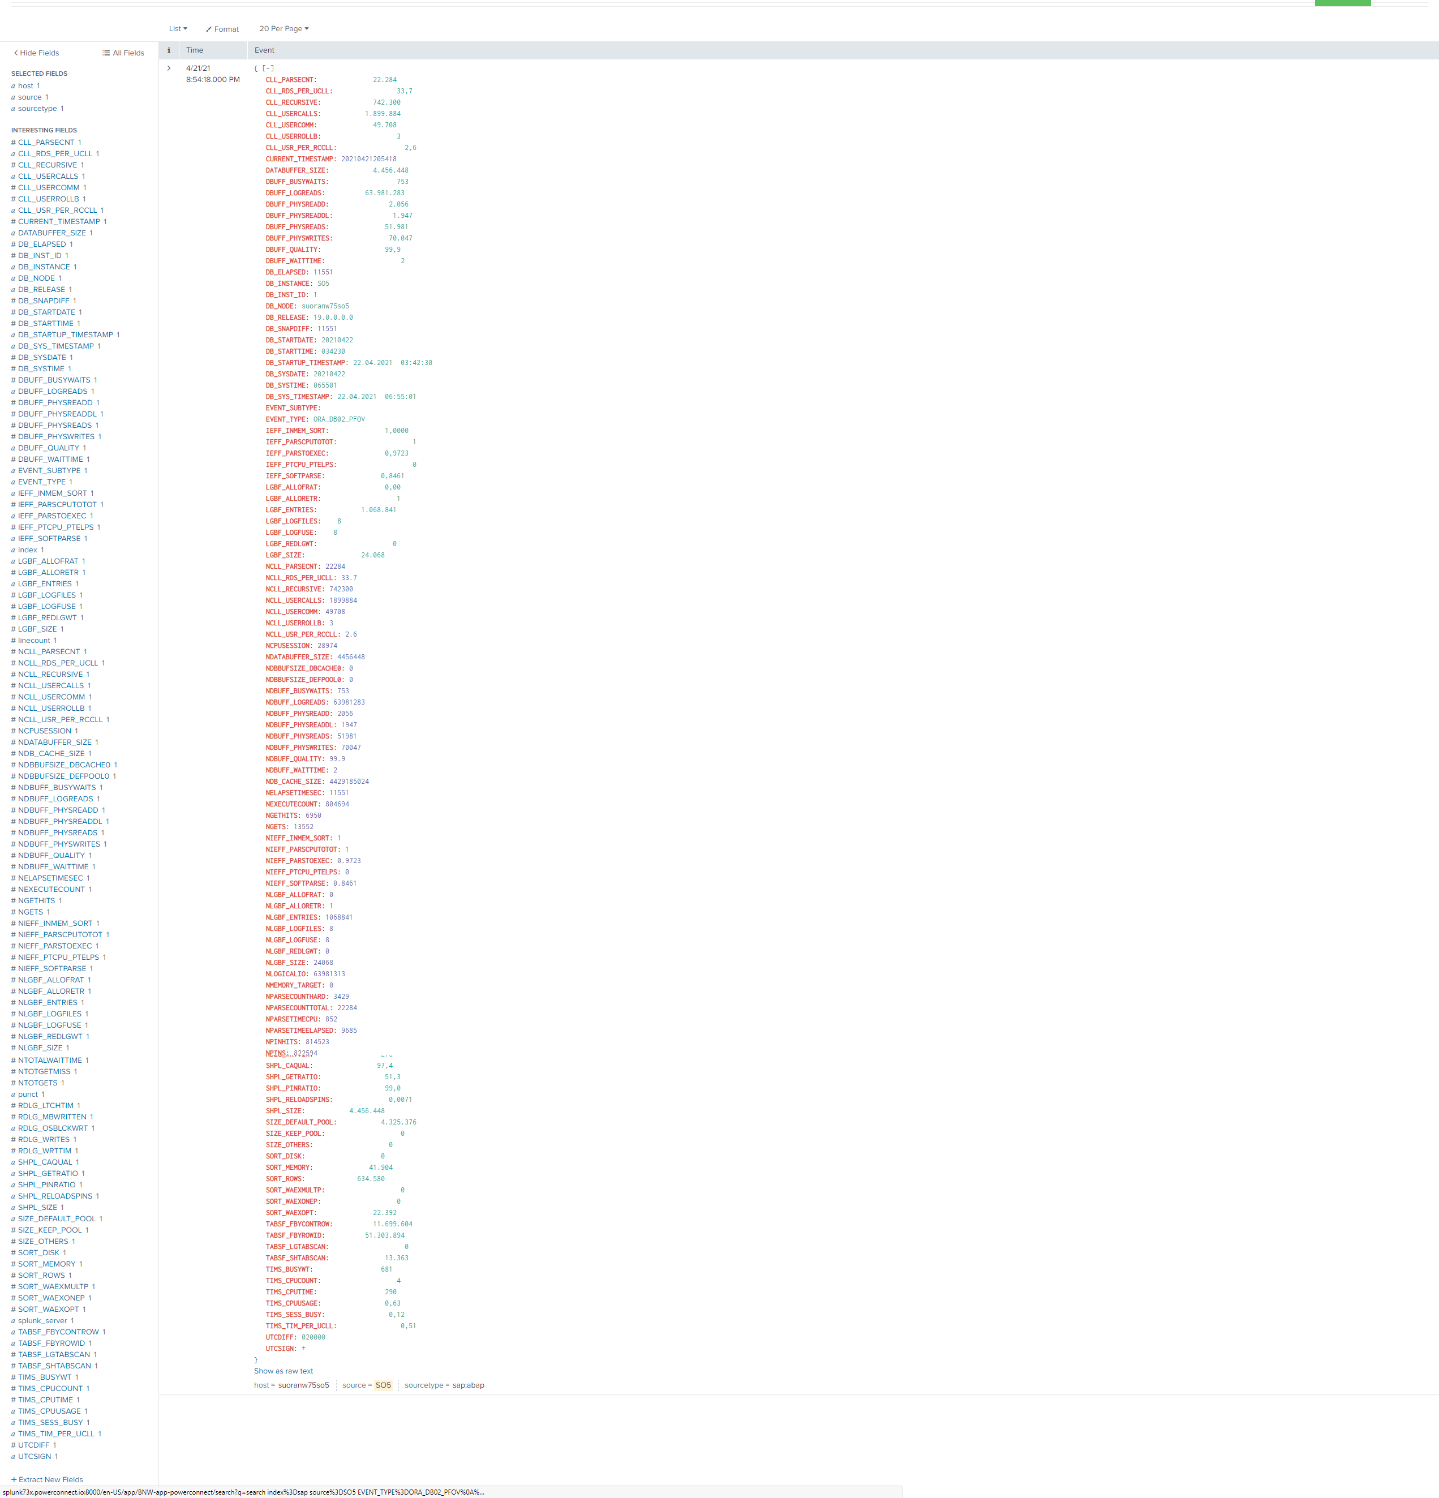Click the source value SO5 tag
Viewport: 1439px width, 1498px height.
(383, 1385)
